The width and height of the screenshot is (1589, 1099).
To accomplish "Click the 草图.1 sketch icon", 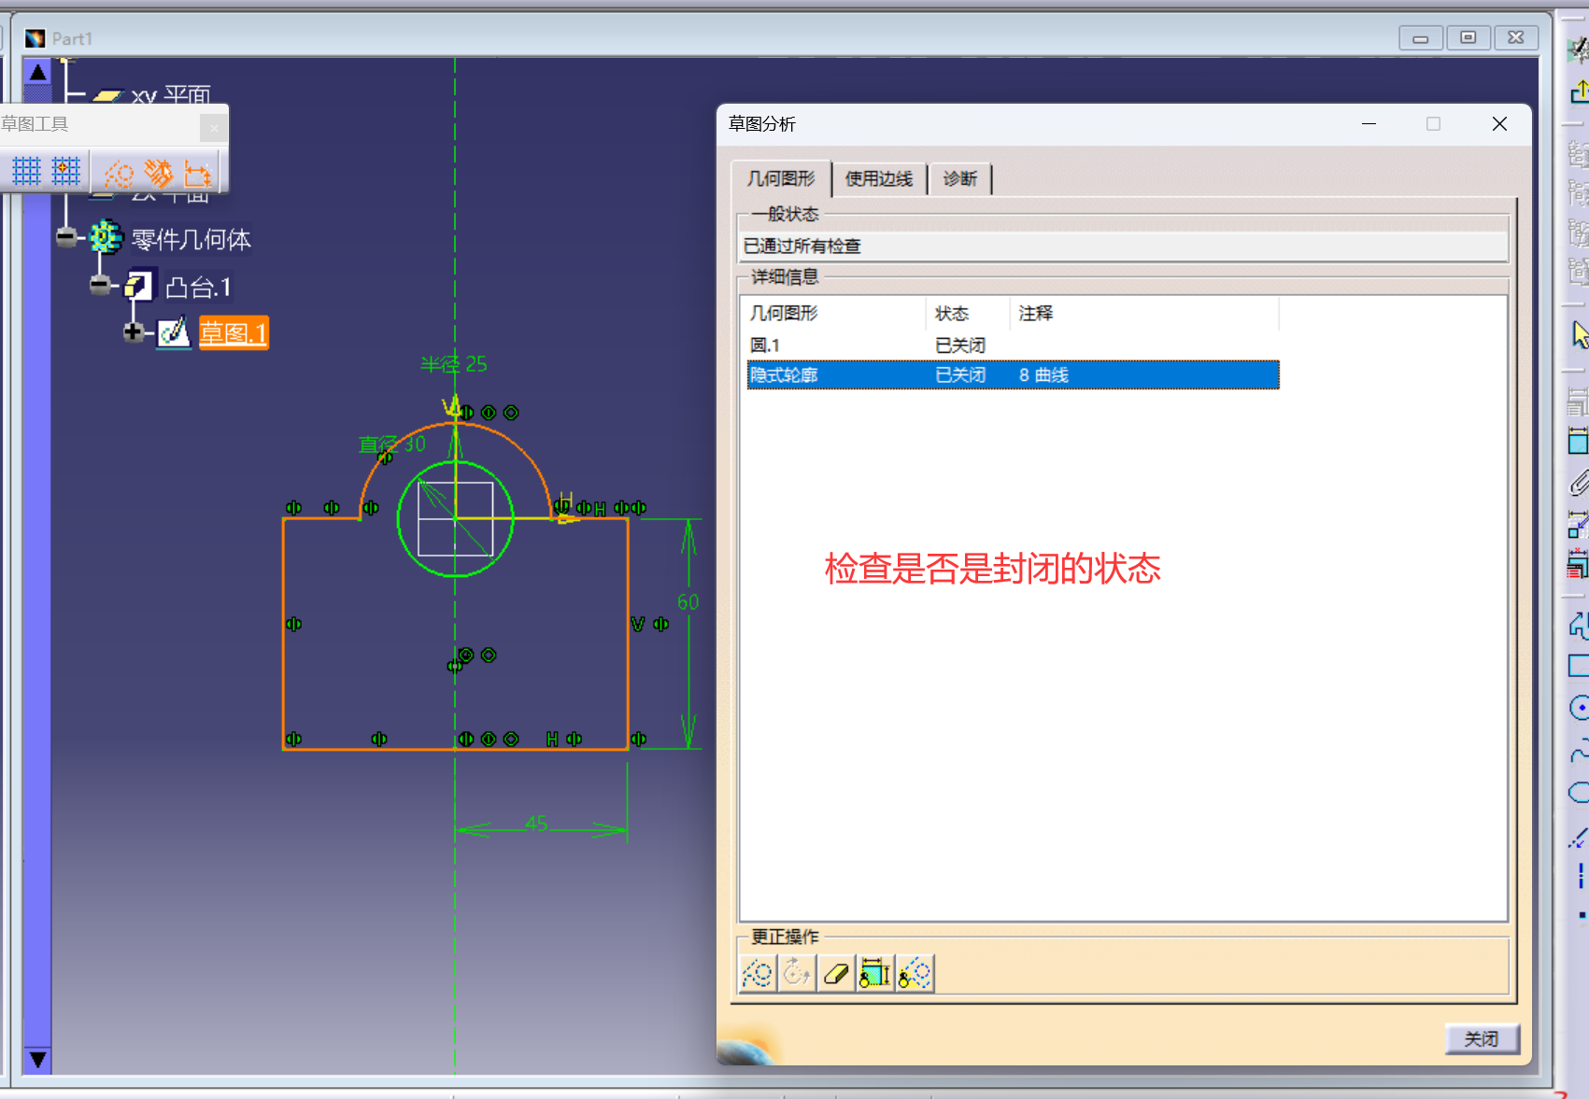I will tap(174, 332).
